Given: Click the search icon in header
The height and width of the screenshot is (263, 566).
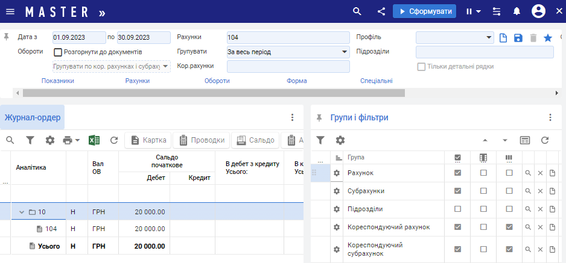Looking at the screenshot, I should click(357, 11).
